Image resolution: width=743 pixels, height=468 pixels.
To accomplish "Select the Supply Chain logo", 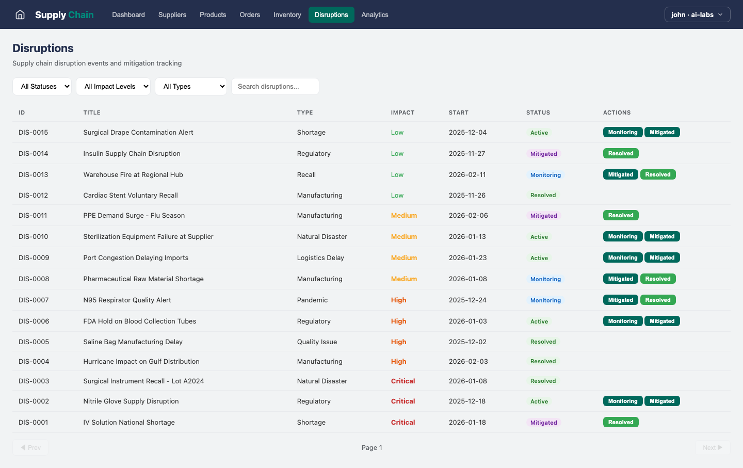I will coord(64,14).
